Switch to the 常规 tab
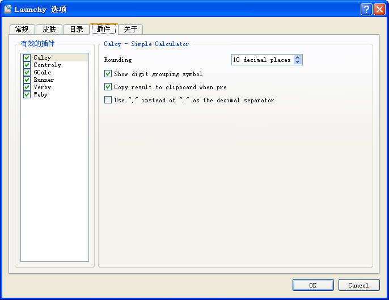This screenshot has width=389, height=300. point(22,30)
